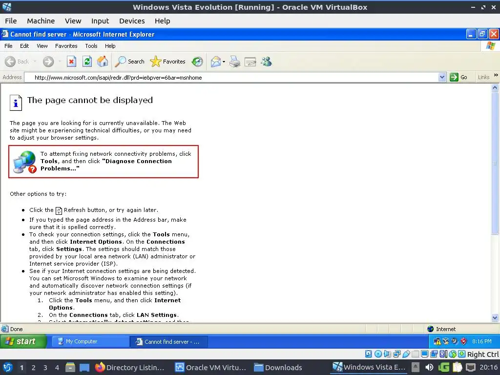Expand the Forward history dropdown arrow
The image size is (500, 375).
tap(59, 62)
